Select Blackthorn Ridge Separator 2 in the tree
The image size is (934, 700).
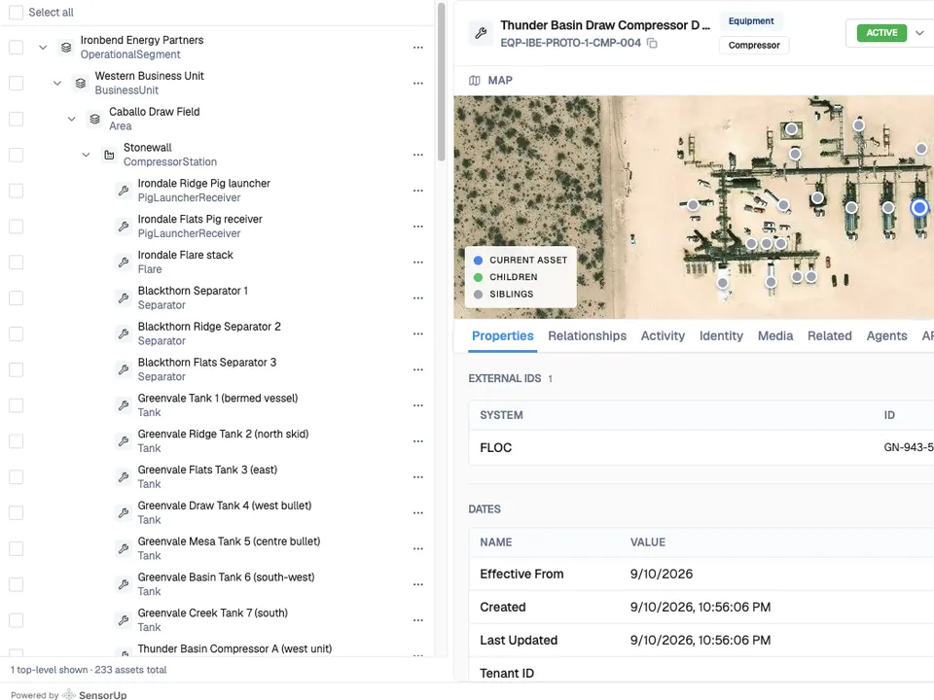click(209, 327)
